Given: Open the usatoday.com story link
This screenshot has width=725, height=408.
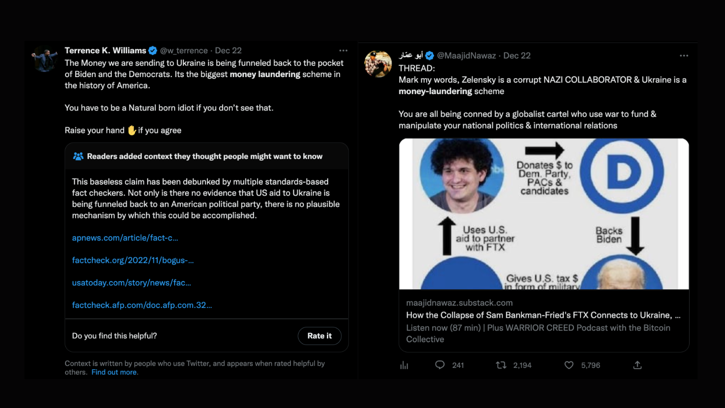Looking at the screenshot, I should click(x=131, y=283).
